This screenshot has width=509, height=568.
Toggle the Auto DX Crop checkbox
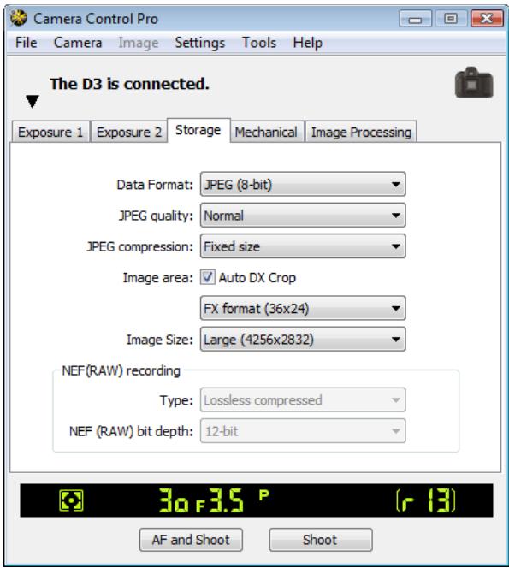point(208,277)
